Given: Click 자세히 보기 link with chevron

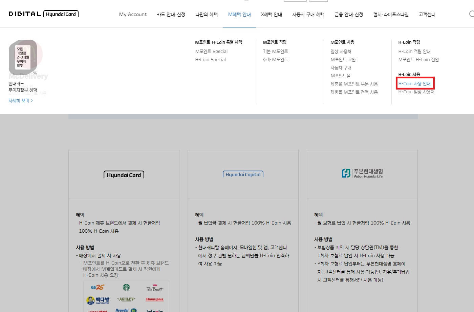Looking at the screenshot, I should 21,100.
